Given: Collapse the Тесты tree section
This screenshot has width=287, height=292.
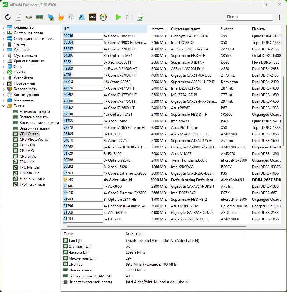Looking at the screenshot, I should pos(3,106).
